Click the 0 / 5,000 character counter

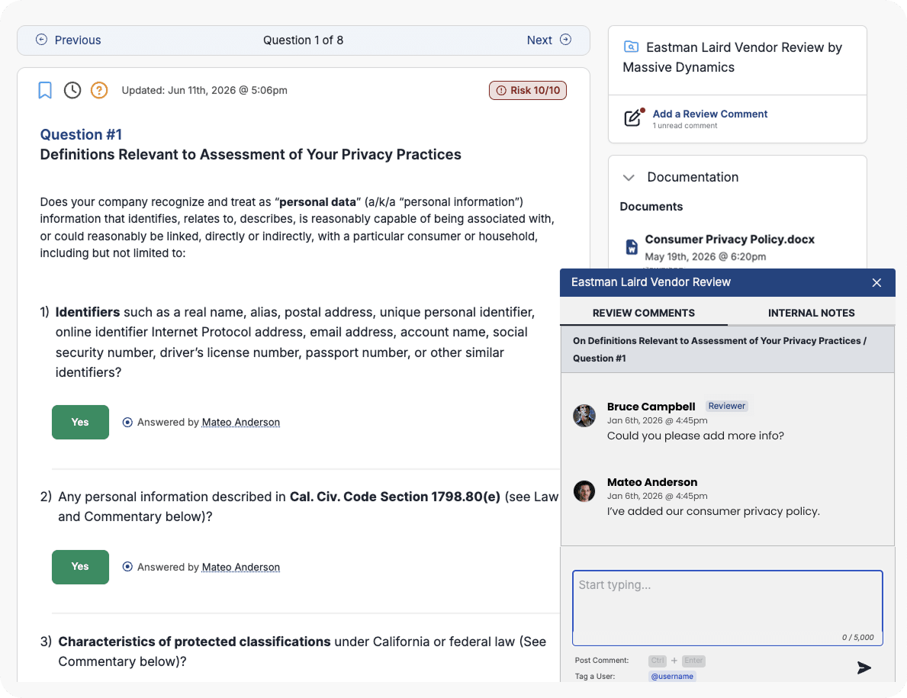pos(858,637)
